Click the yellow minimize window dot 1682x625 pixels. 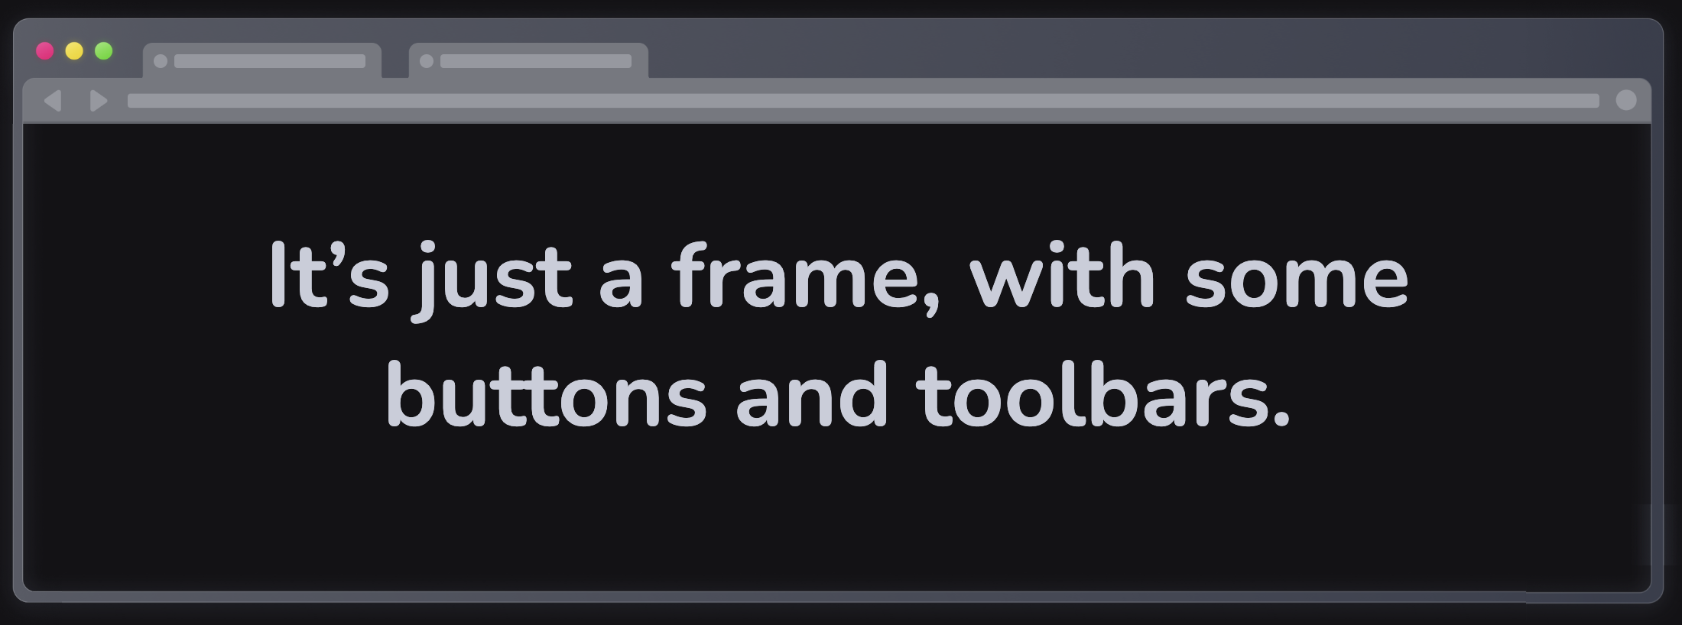pyautogui.click(x=74, y=51)
